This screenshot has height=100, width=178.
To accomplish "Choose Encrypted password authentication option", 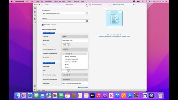I will (x=75, y=59).
